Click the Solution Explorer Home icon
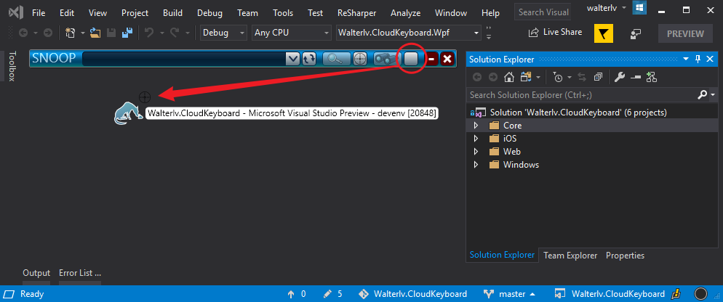Viewport: 723px width, 302px height. point(508,78)
